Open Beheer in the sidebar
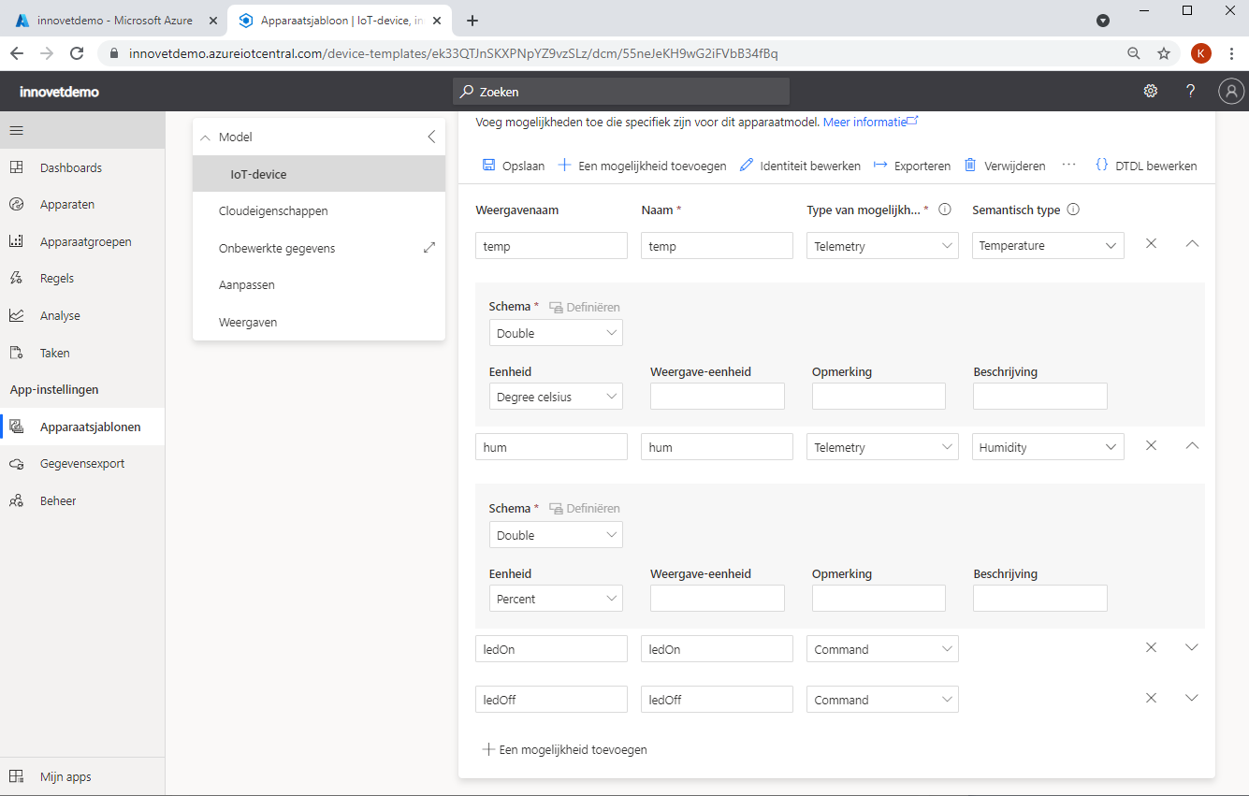The width and height of the screenshot is (1249, 796). pos(82,500)
